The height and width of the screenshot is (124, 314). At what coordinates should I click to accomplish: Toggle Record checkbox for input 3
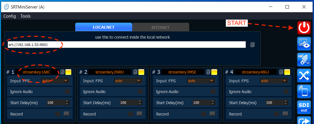pyautogui.click(x=203, y=114)
